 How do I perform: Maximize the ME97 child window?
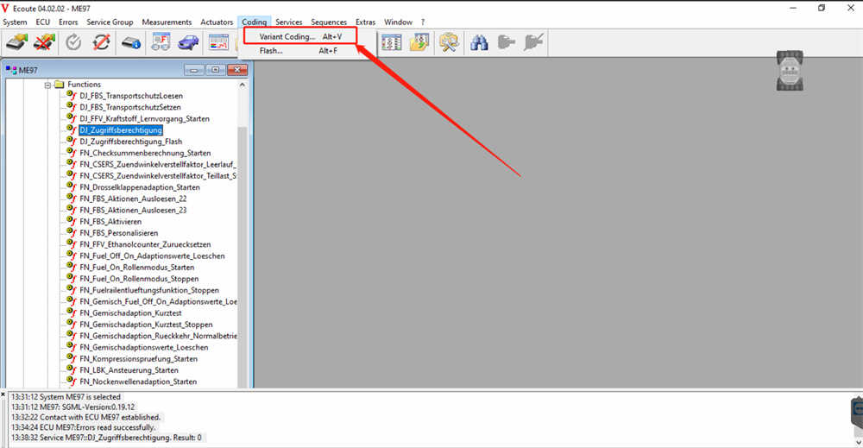click(214, 70)
